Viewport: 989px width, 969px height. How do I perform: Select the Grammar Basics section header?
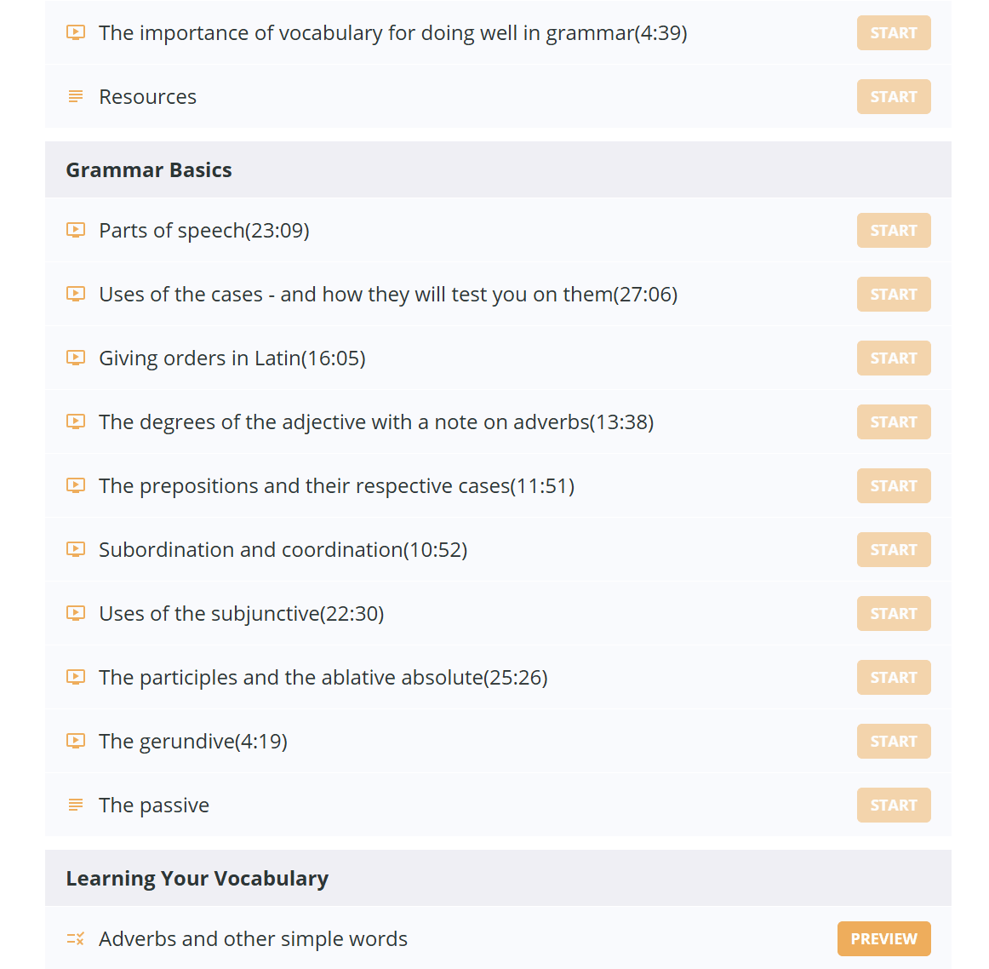click(498, 169)
